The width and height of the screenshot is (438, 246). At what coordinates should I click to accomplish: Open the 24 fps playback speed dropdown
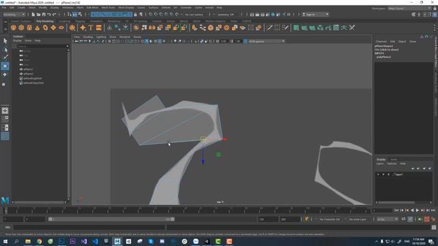[387, 219]
